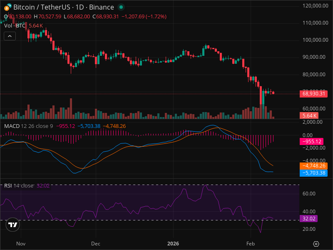
Task: Click the Dec label on time axis
Action: click(x=96, y=244)
